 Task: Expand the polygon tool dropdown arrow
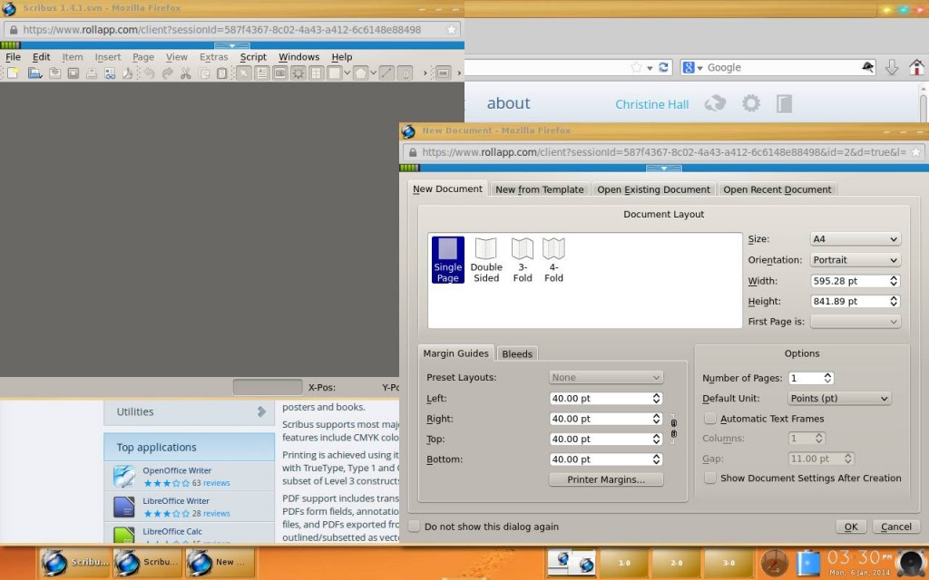[373, 73]
